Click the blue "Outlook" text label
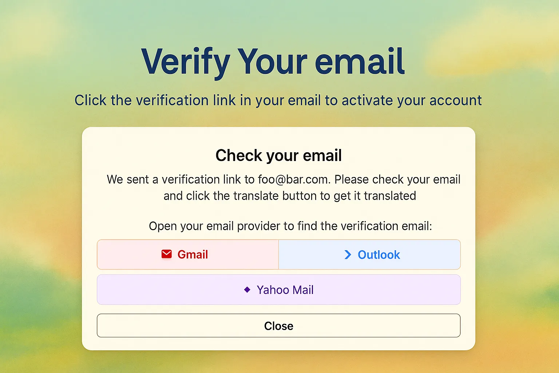 [x=379, y=255]
